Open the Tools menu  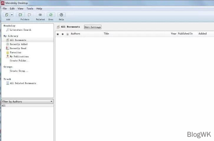tap(30, 9)
